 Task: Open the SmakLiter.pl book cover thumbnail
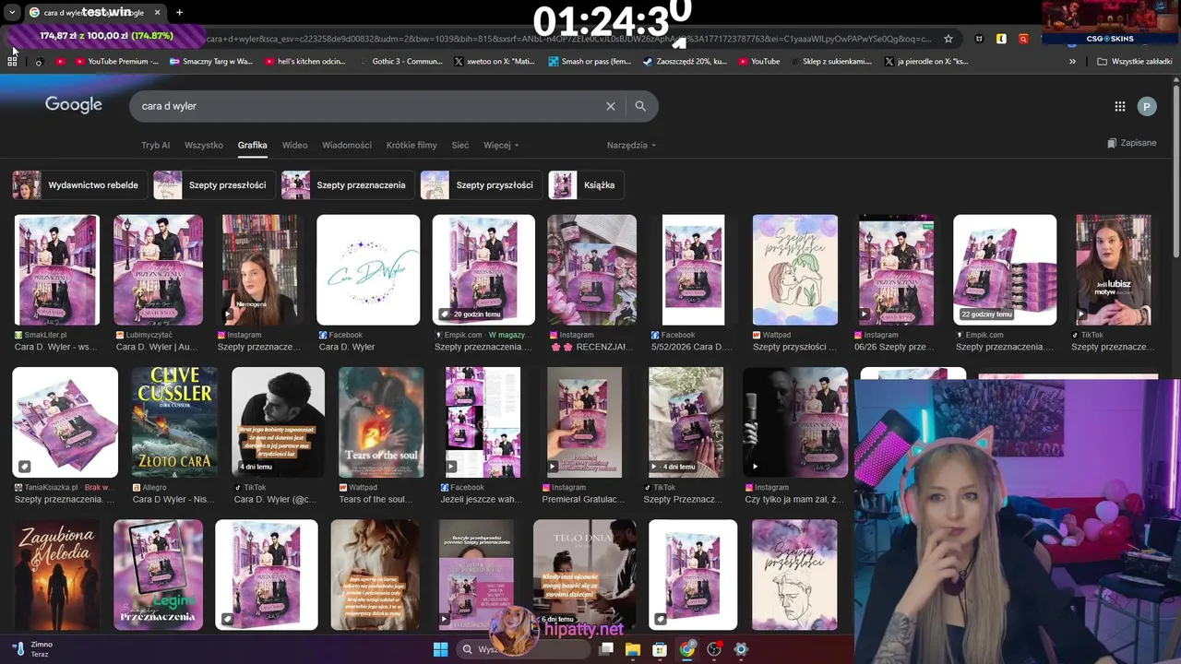pos(57,270)
